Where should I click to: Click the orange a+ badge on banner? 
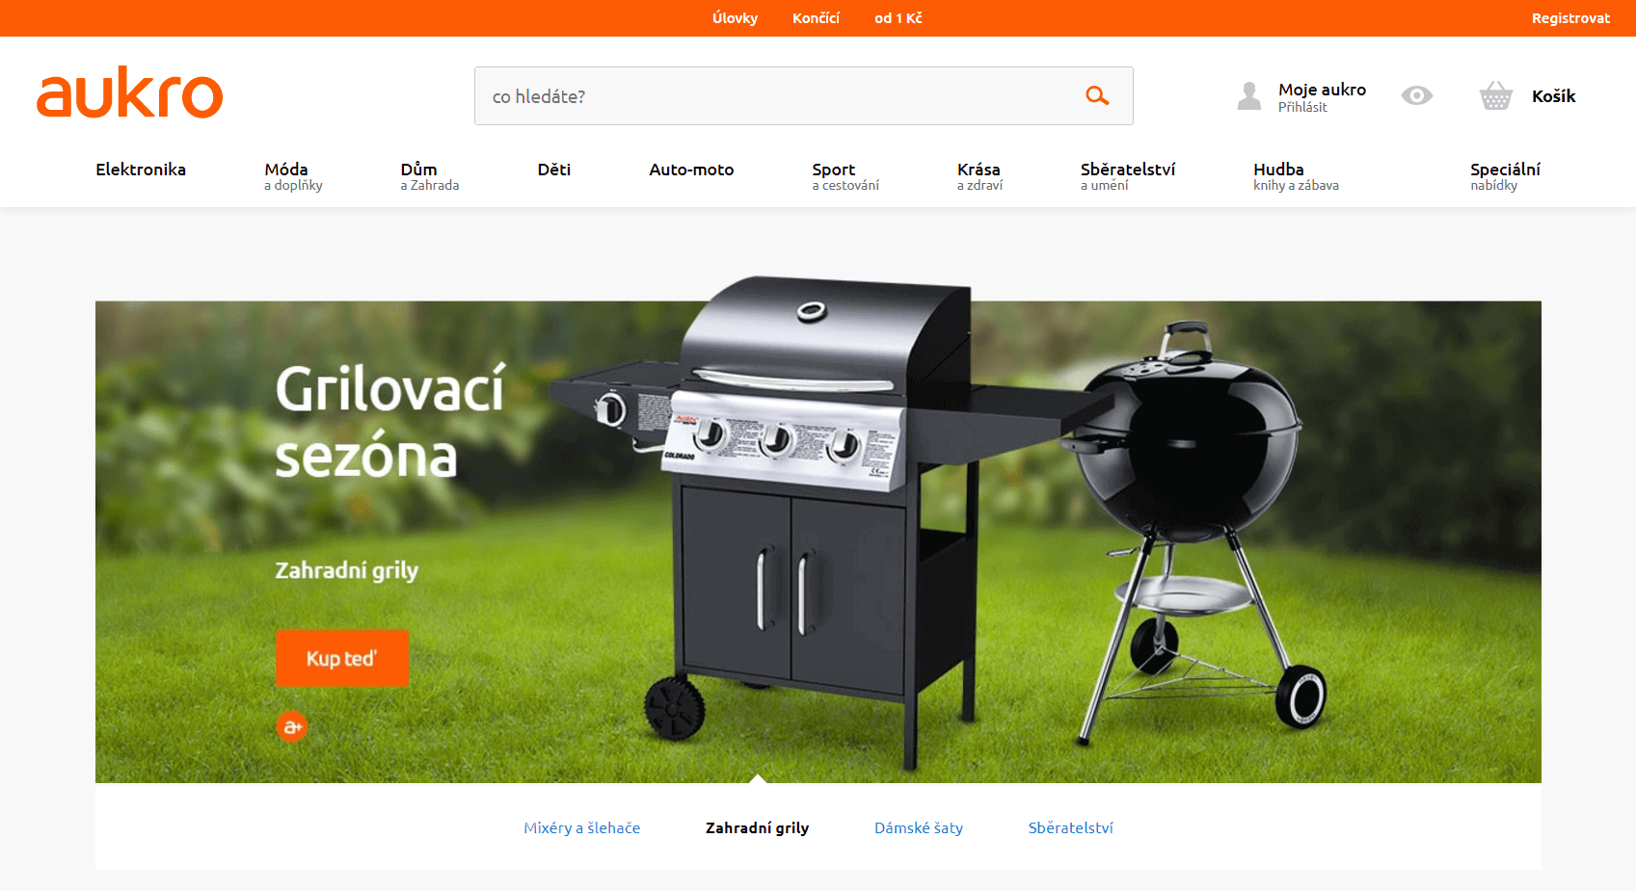(292, 726)
